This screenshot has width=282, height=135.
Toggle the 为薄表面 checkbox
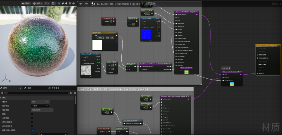point(32,118)
